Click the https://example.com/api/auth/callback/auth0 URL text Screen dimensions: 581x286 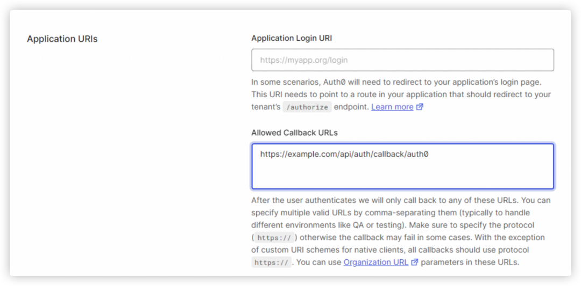click(344, 155)
